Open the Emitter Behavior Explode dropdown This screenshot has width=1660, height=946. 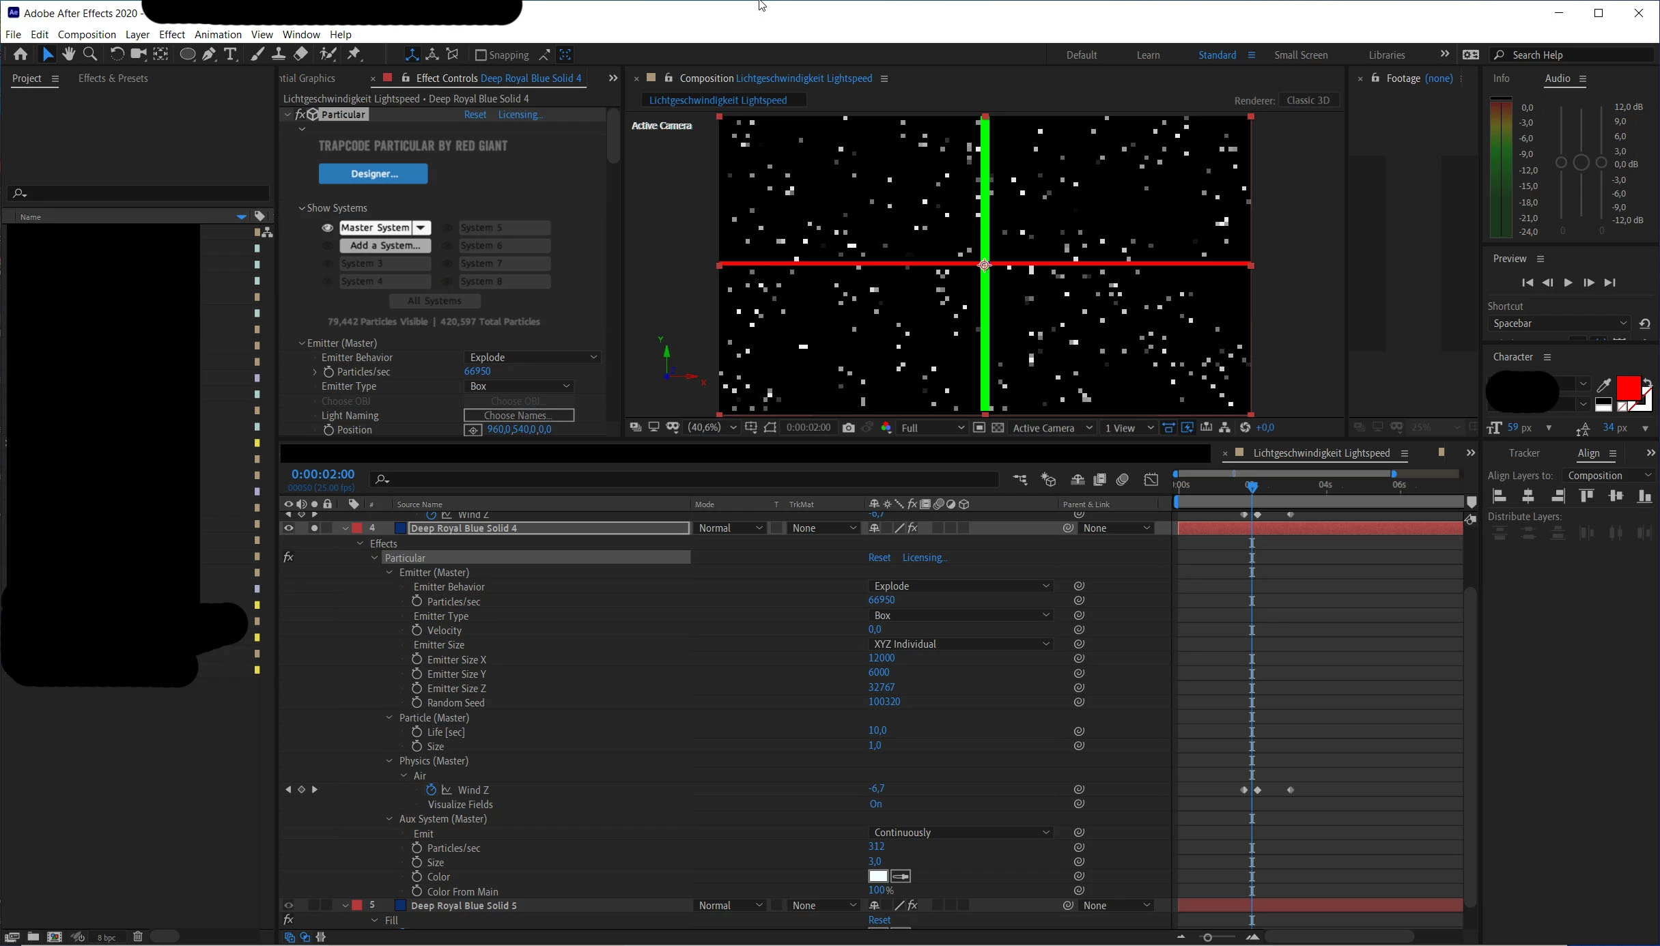pos(532,357)
